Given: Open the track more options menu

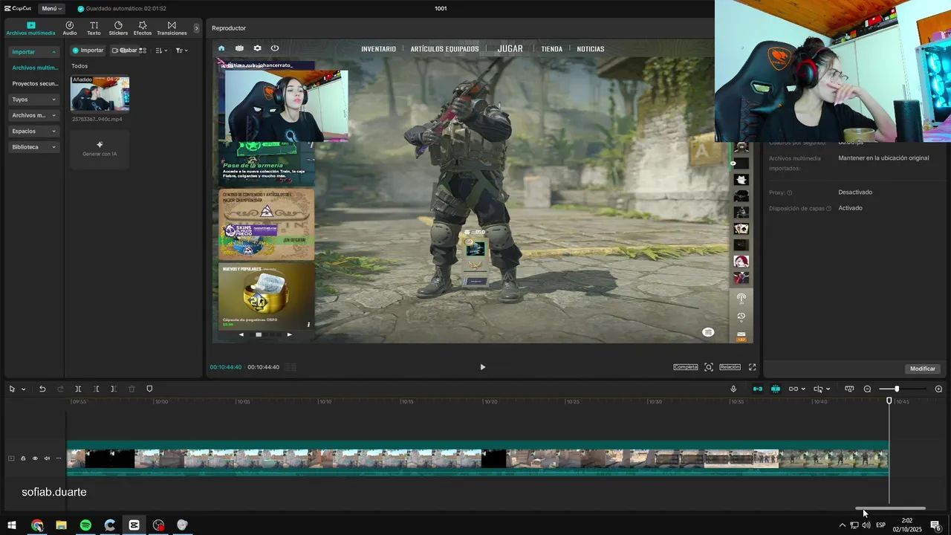Looking at the screenshot, I should (59, 458).
